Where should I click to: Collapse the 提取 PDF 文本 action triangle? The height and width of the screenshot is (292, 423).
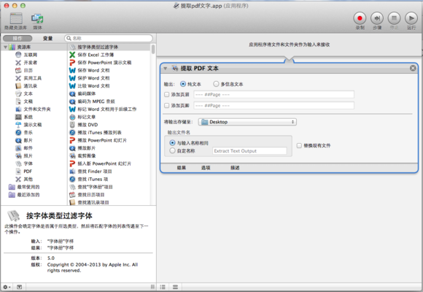click(165, 69)
